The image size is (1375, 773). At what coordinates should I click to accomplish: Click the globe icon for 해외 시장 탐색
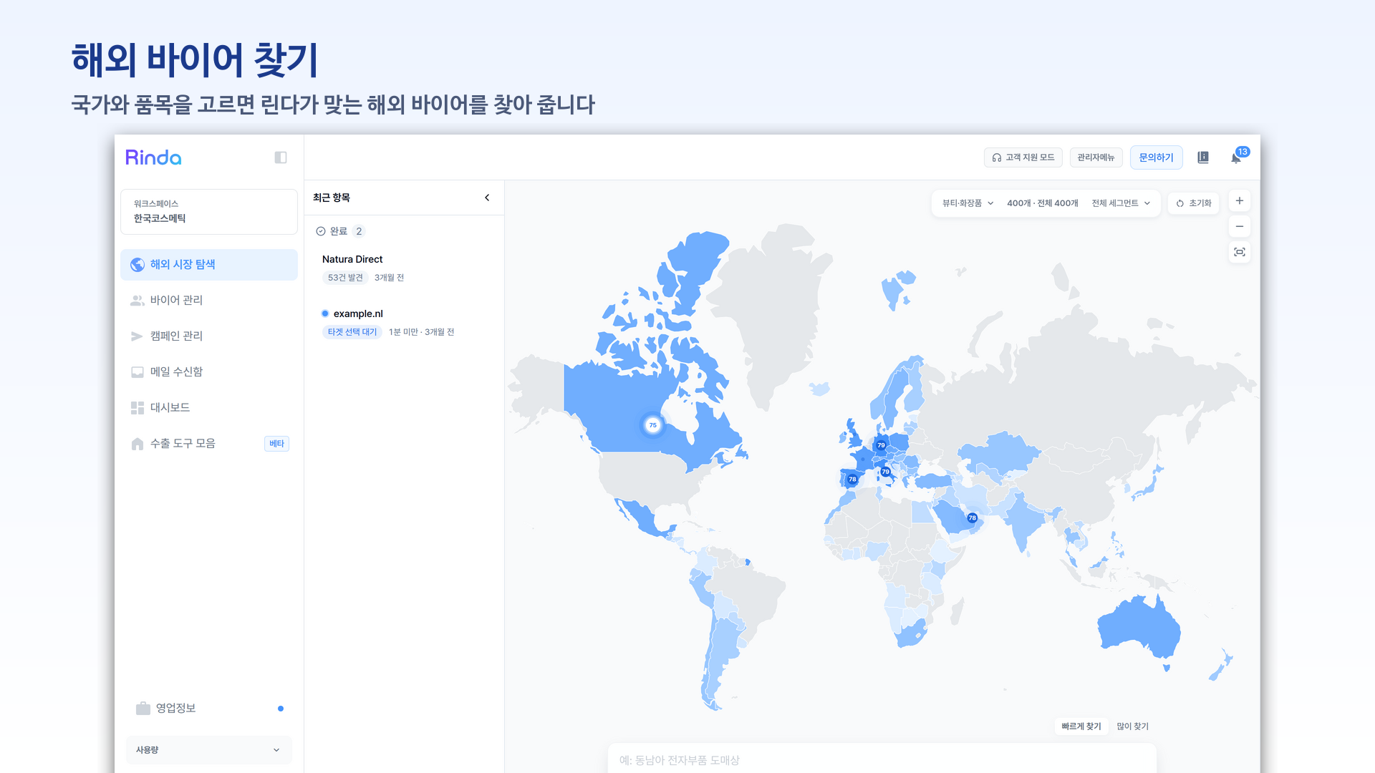[137, 265]
